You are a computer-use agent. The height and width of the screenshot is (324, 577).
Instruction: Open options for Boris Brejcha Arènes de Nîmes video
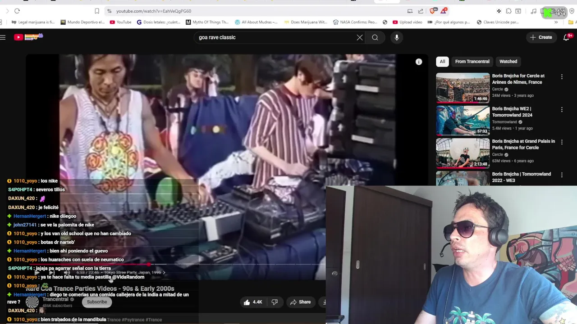coord(562,77)
